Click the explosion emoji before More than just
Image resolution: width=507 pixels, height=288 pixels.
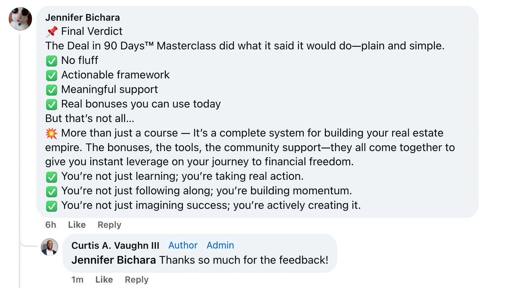[52, 133]
